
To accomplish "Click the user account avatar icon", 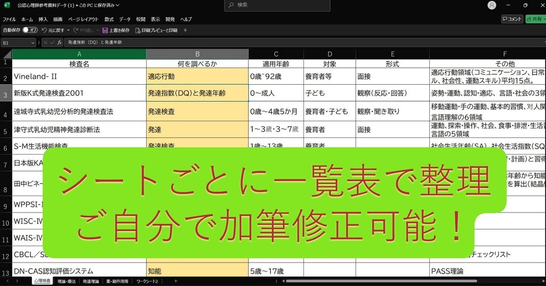I will (492, 5).
